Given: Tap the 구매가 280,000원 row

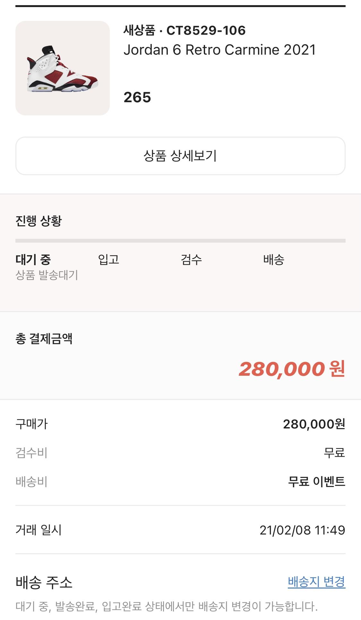Looking at the screenshot, I should [180, 424].
